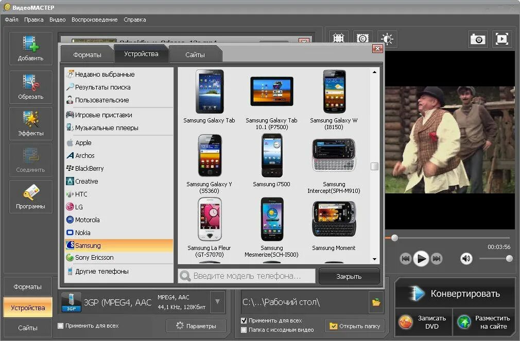This screenshot has height=341, width=520.
Task: Jump to next frame button
Action: tap(437, 259)
